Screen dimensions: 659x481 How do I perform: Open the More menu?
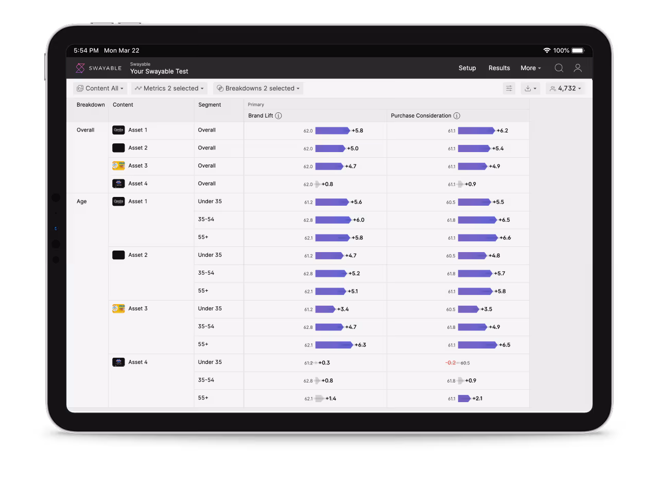pos(530,68)
